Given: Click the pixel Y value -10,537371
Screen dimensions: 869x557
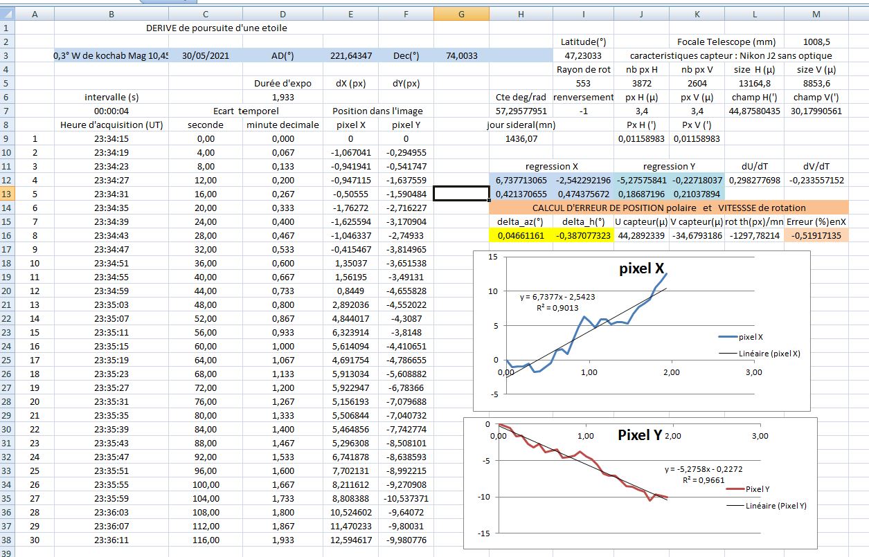Looking at the screenshot, I should (x=406, y=498).
